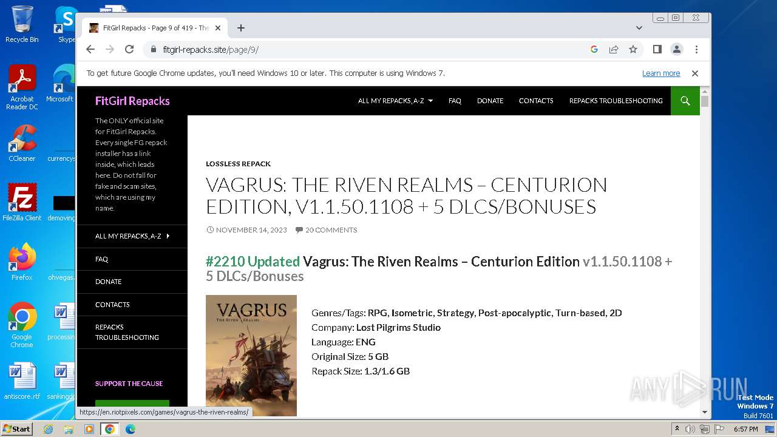Go back with Chrome's back arrow
Viewport: 777px width, 437px height.
pos(90,49)
